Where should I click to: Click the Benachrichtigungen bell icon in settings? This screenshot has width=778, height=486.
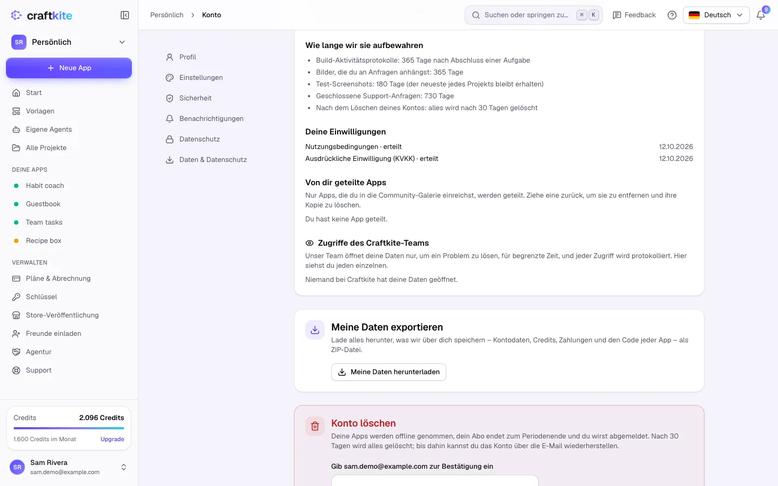170,119
